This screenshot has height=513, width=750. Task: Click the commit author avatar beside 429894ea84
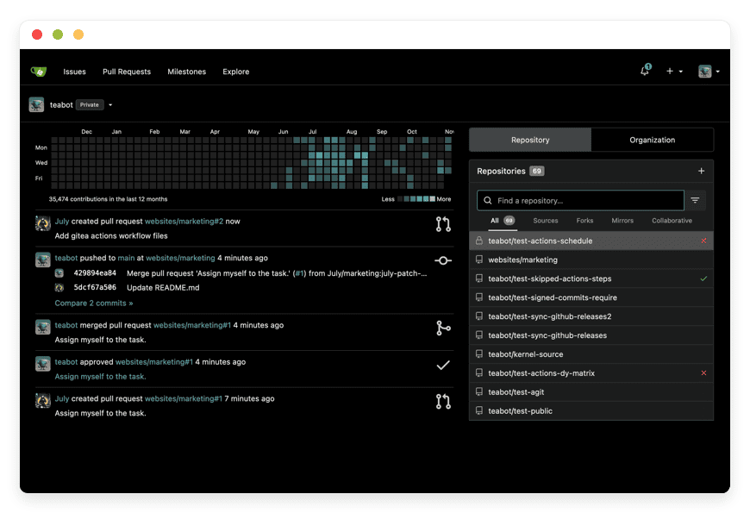[59, 272]
